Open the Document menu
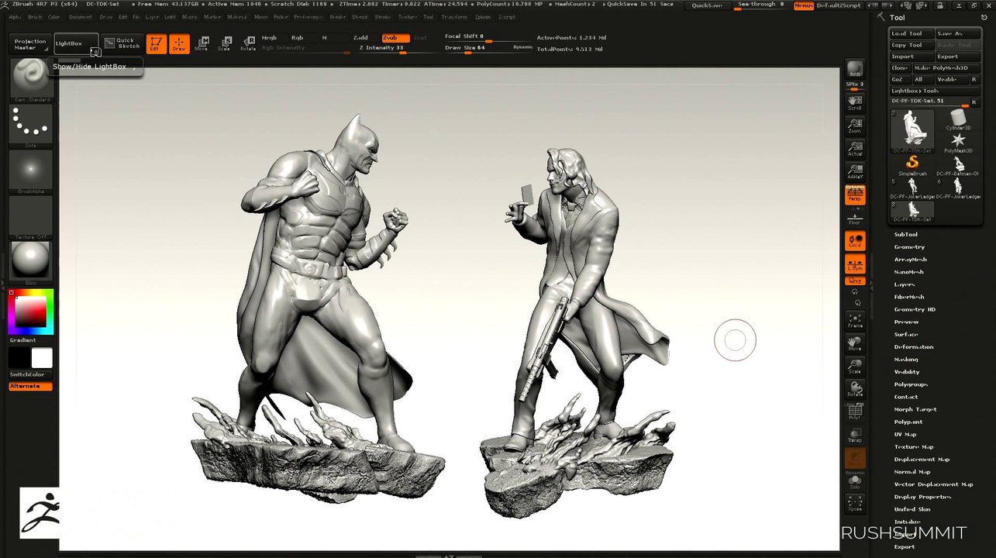This screenshot has width=996, height=558. click(x=80, y=16)
